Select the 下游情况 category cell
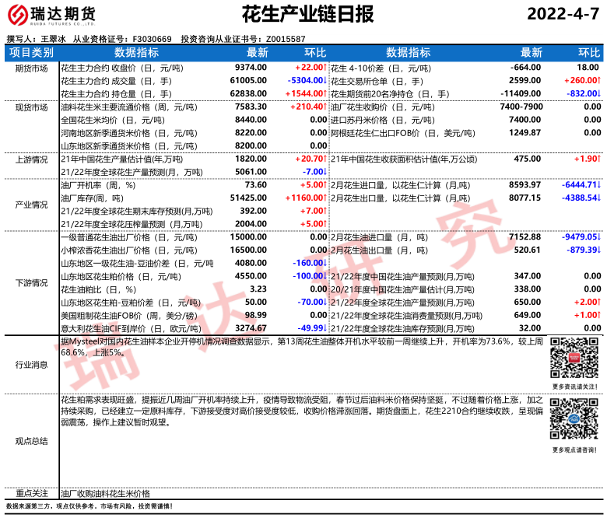 [x=31, y=282]
